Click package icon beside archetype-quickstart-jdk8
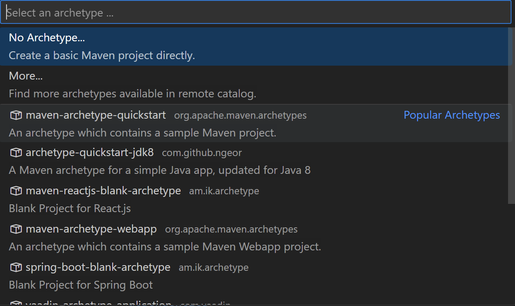This screenshot has height=306, width=515. [x=16, y=153]
